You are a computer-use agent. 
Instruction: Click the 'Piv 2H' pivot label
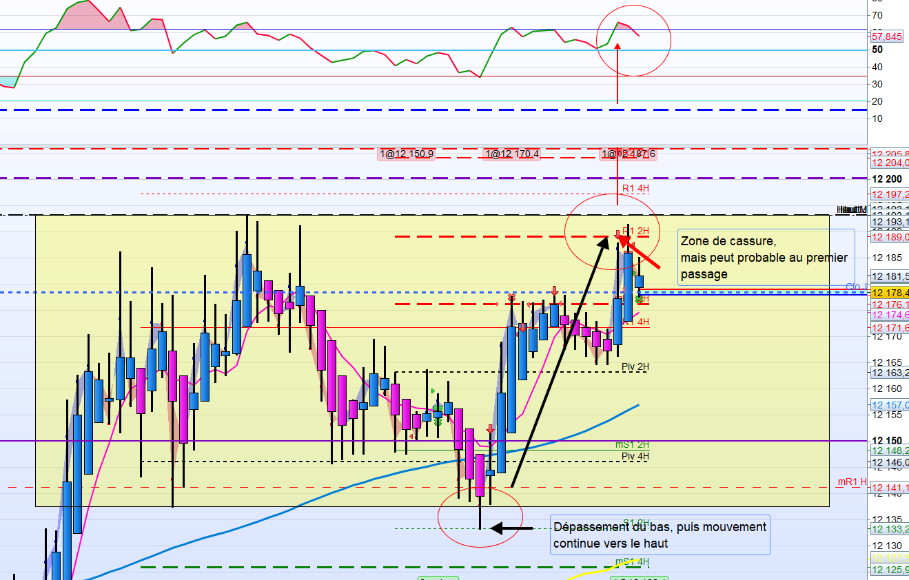point(635,367)
